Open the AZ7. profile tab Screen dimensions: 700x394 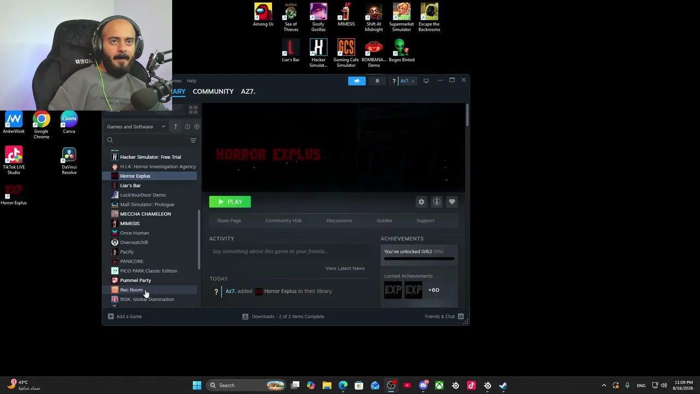(x=248, y=91)
